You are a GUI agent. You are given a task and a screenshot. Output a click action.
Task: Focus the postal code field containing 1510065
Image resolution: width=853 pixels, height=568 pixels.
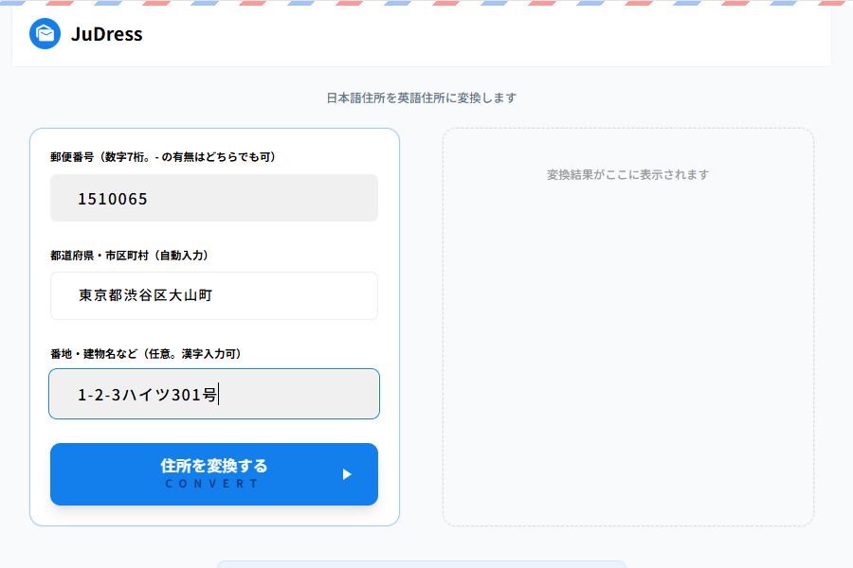click(214, 198)
